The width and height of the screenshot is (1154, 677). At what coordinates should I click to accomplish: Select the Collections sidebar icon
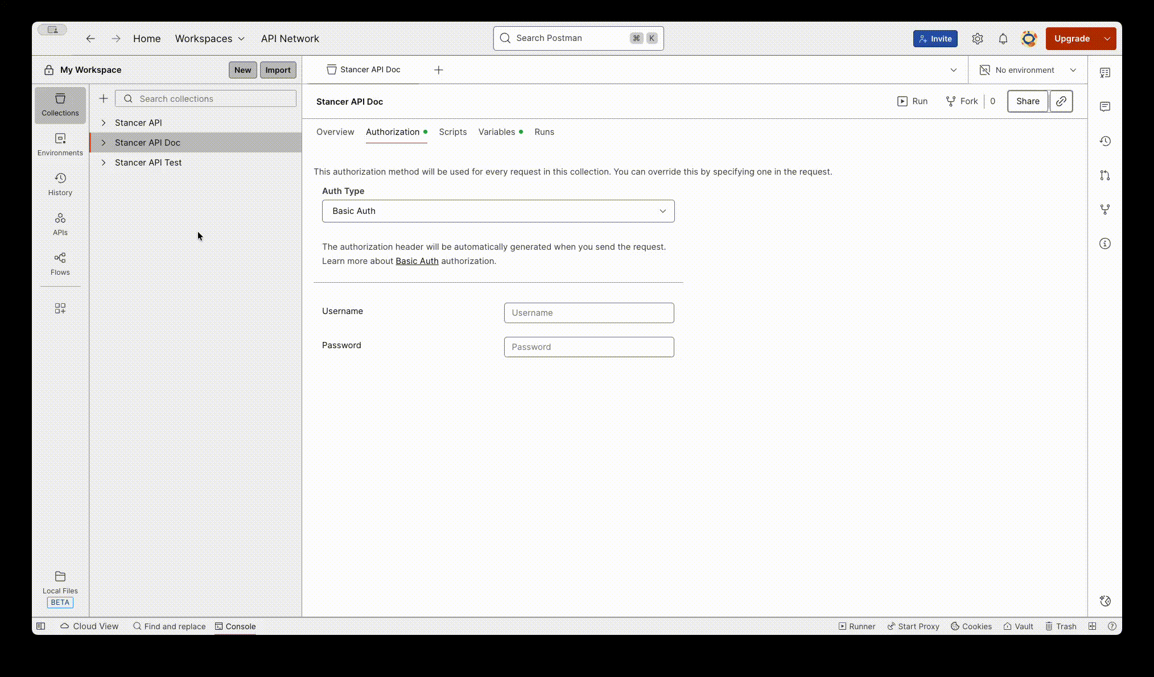tap(60, 105)
